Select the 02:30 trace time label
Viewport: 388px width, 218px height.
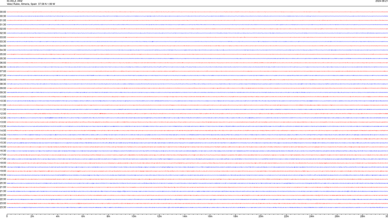click(3, 33)
